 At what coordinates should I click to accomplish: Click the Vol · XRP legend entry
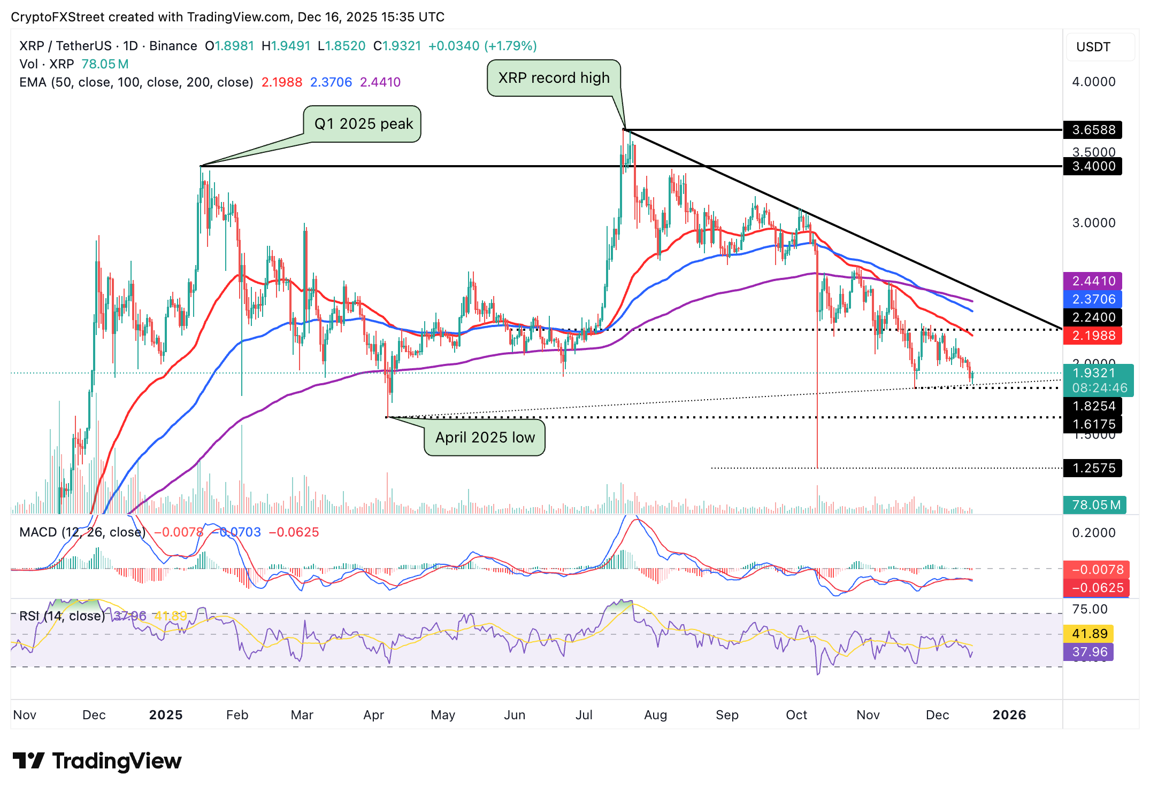(45, 64)
